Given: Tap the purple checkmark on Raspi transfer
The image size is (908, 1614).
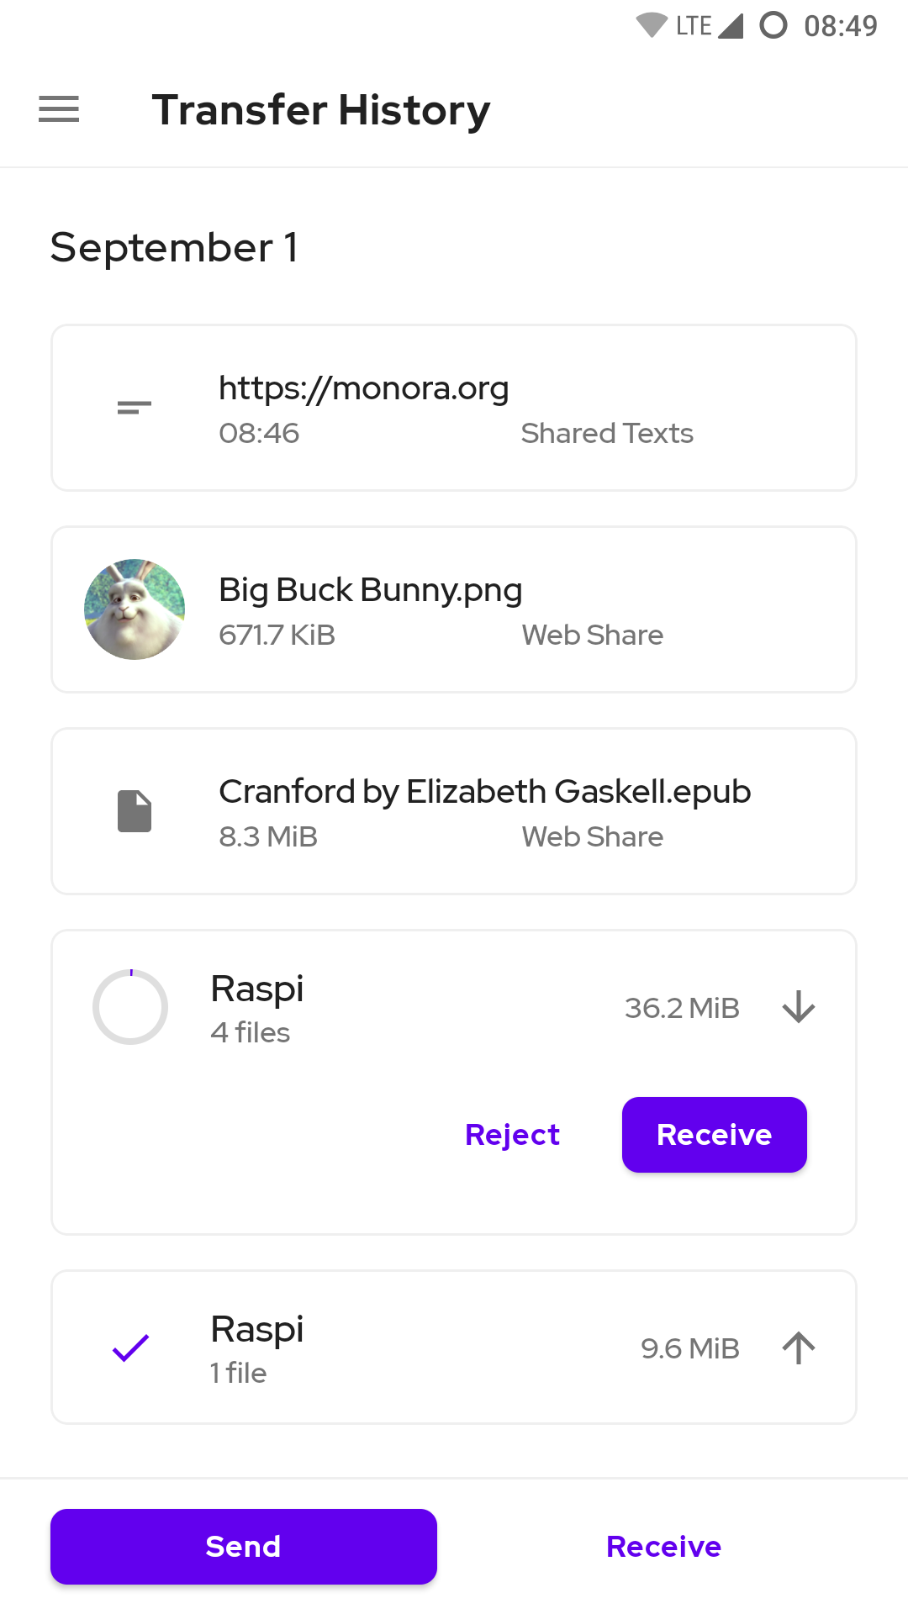Looking at the screenshot, I should 131,1348.
